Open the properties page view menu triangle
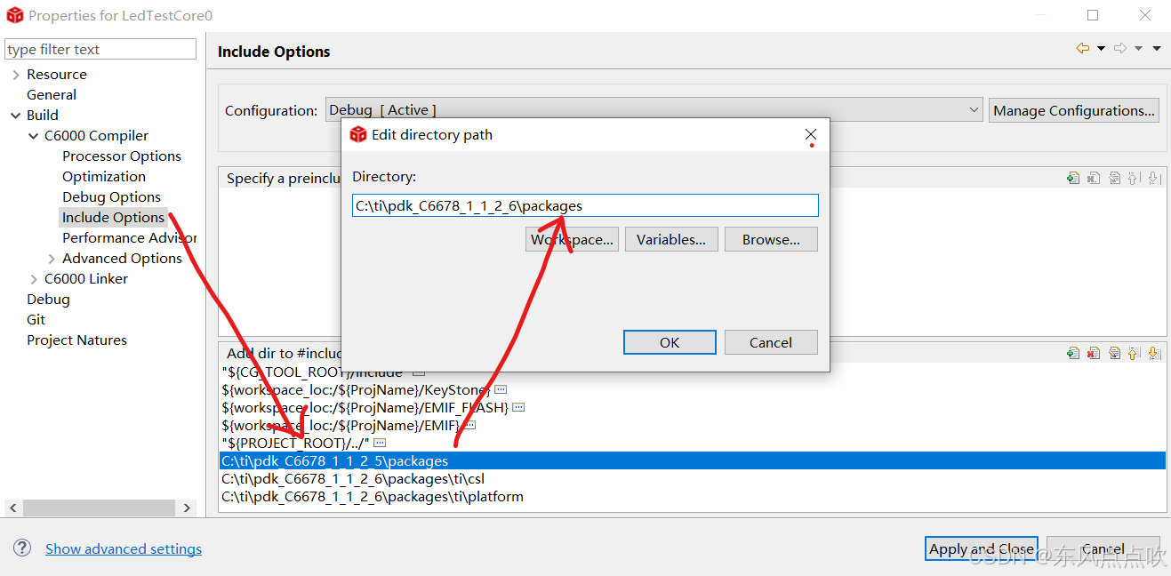This screenshot has width=1171, height=576. (x=1157, y=49)
